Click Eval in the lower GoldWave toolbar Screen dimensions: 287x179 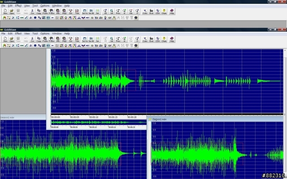pyautogui.click(x=151, y=39)
